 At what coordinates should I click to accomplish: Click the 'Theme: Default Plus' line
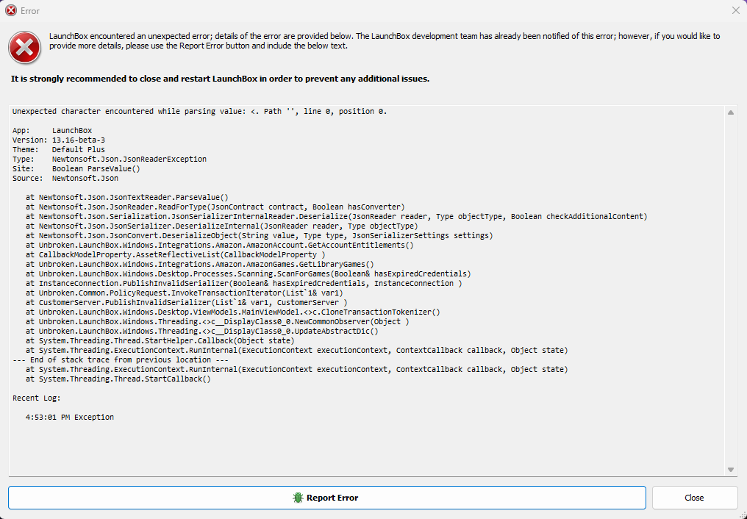click(59, 149)
